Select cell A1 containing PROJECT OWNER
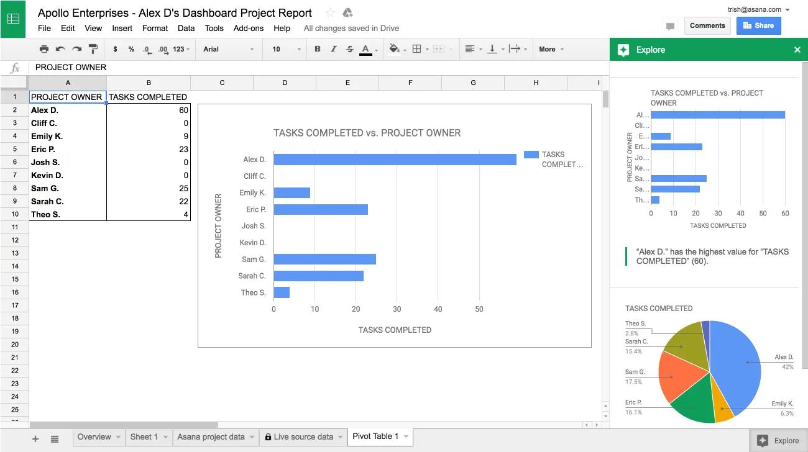This screenshot has width=808, height=452. point(67,97)
